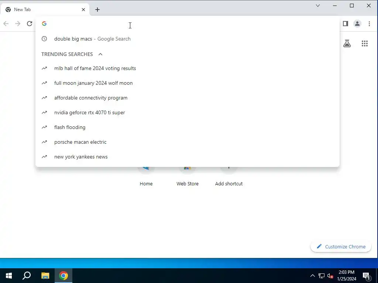Click the Chrome taskbar icon
The width and height of the screenshot is (378, 283).
coord(63,276)
